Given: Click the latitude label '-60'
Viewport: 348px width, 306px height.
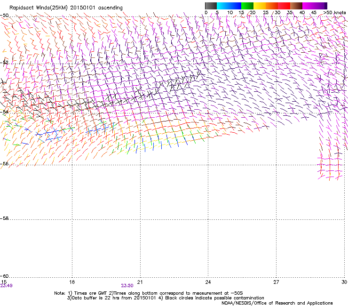Looking at the screenshot, I should [4, 276].
